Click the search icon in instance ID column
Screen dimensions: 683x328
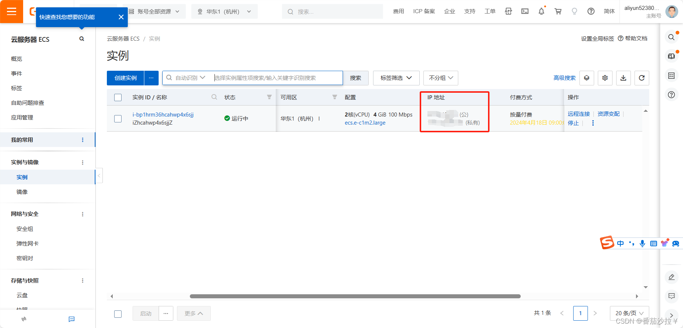214,97
